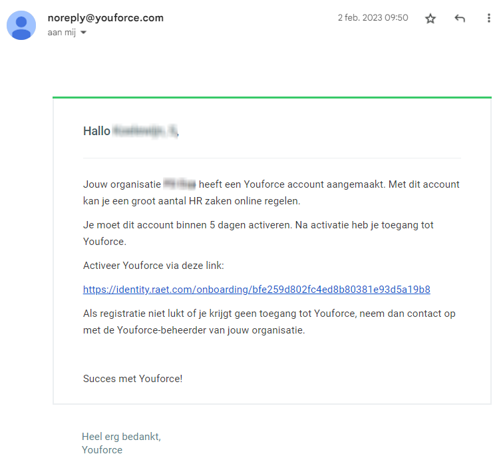Screen dimensions: 501x458
Task: Open the three-dot more options menu
Action: click(x=489, y=19)
